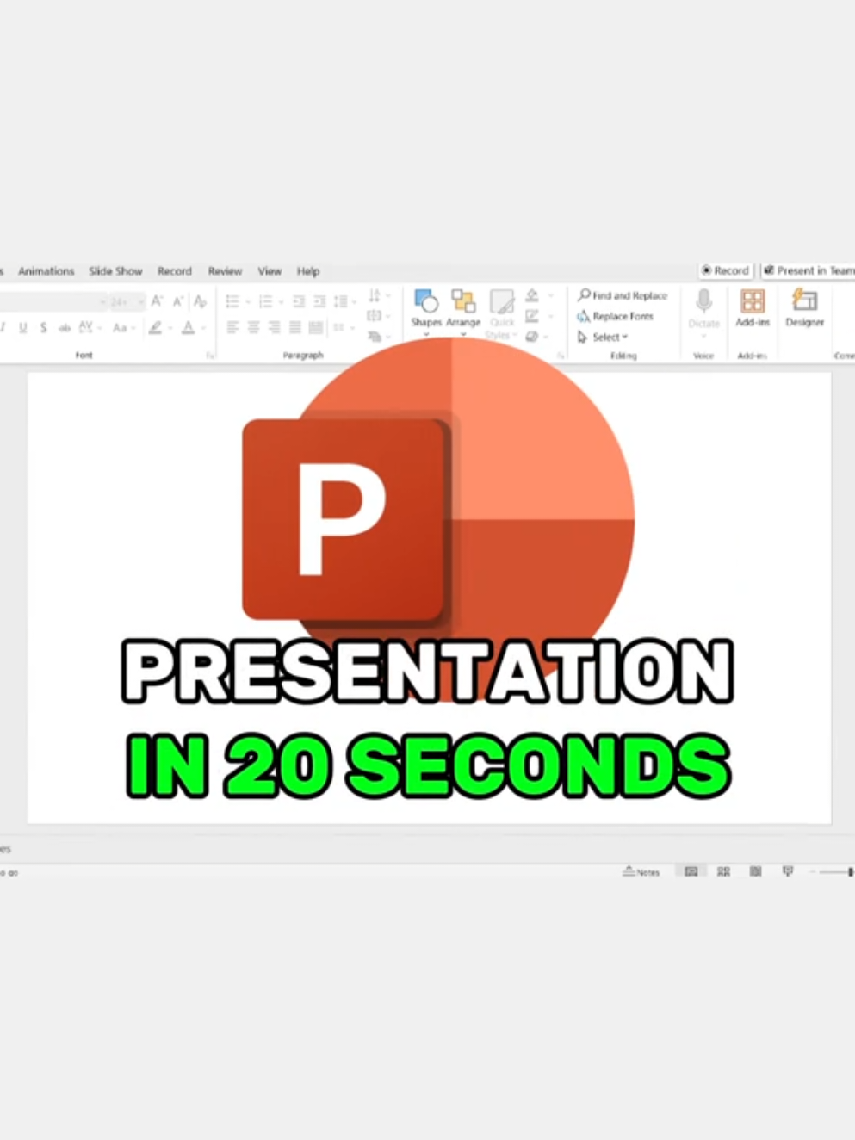Toggle Strikethrough formatting

[x=65, y=328]
